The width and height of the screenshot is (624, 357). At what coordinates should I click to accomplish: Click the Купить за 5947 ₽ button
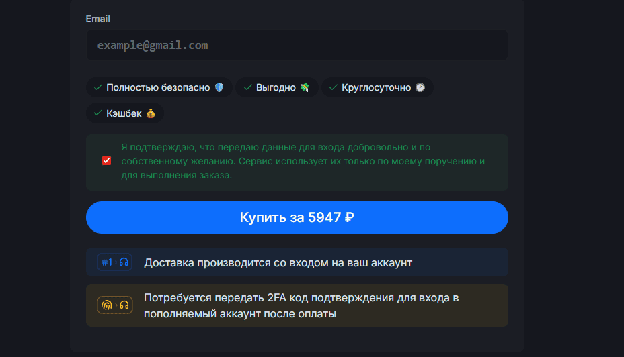[297, 217]
